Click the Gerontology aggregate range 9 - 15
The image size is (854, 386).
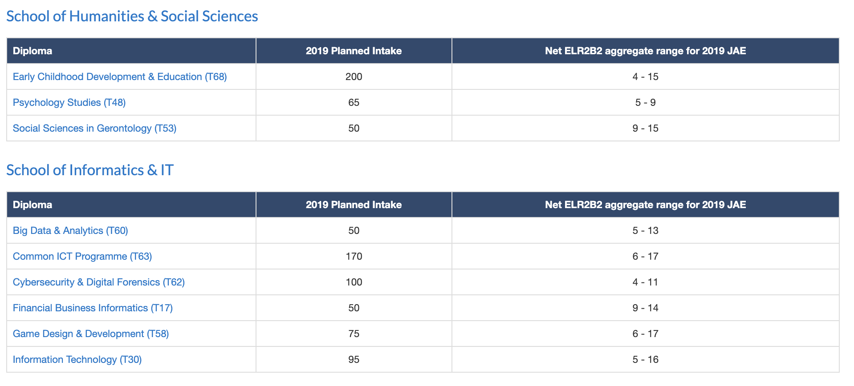point(645,129)
